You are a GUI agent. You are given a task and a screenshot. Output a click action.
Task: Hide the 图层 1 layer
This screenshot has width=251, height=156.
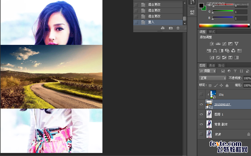(201, 114)
